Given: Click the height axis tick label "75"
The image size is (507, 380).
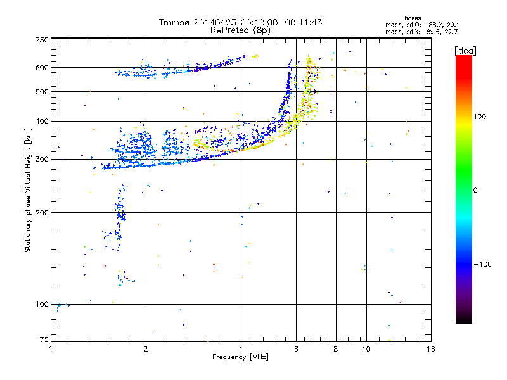Looking at the screenshot, I should point(44,339).
